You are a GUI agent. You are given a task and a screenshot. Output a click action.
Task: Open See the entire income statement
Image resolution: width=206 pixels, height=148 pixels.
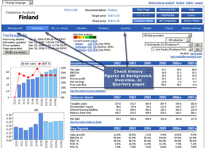coord(88,91)
